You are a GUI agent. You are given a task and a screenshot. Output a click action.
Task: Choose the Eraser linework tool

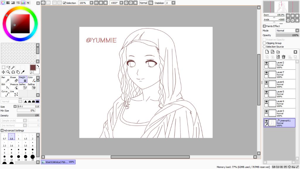pos(14,79)
